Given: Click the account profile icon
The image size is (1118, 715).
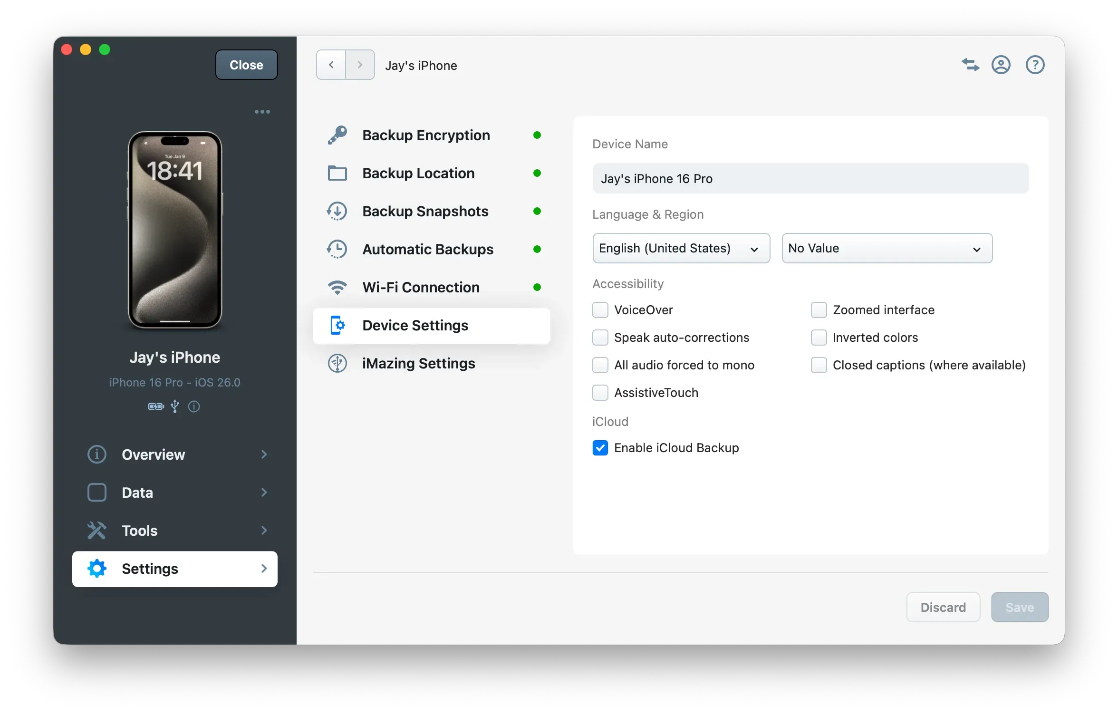Looking at the screenshot, I should (1002, 65).
